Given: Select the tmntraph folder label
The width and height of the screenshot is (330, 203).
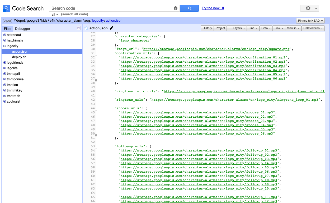Looking at the screenshot, I should (13, 96).
